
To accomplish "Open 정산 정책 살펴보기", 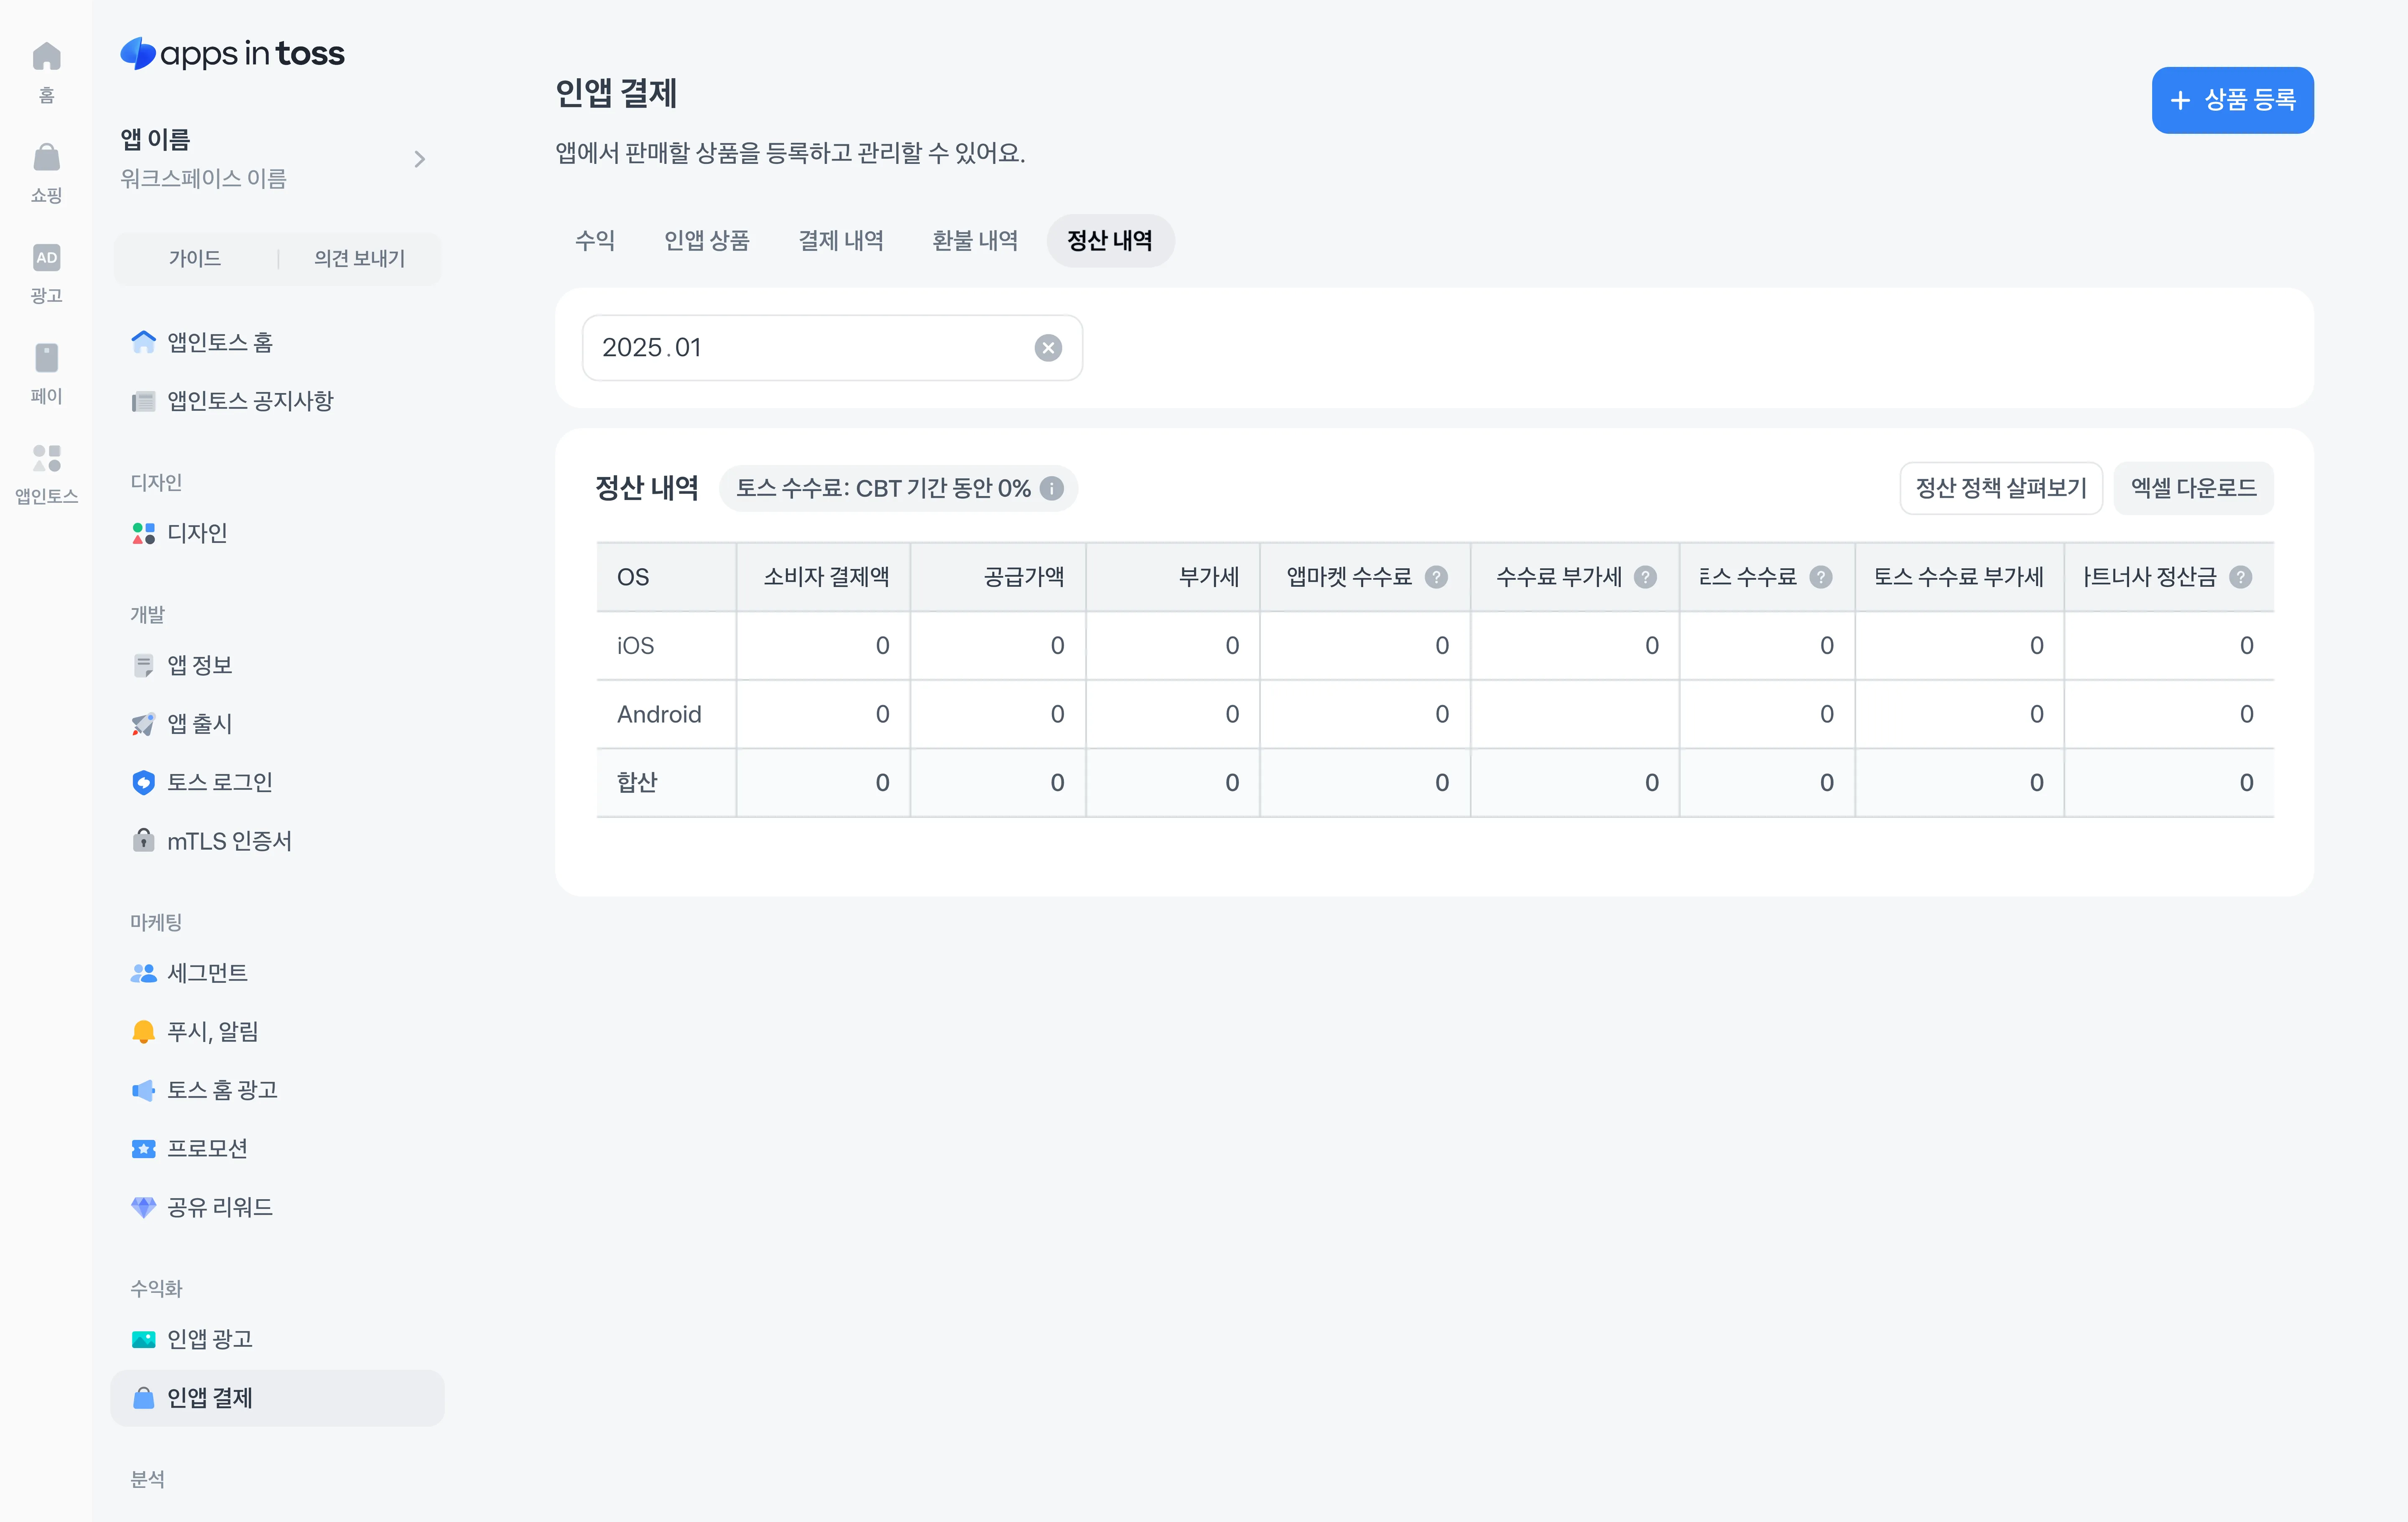I will click(x=2000, y=488).
